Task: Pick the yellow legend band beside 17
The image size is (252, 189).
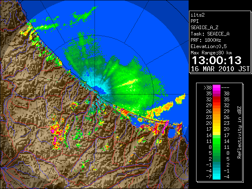Action: tap(217, 129)
